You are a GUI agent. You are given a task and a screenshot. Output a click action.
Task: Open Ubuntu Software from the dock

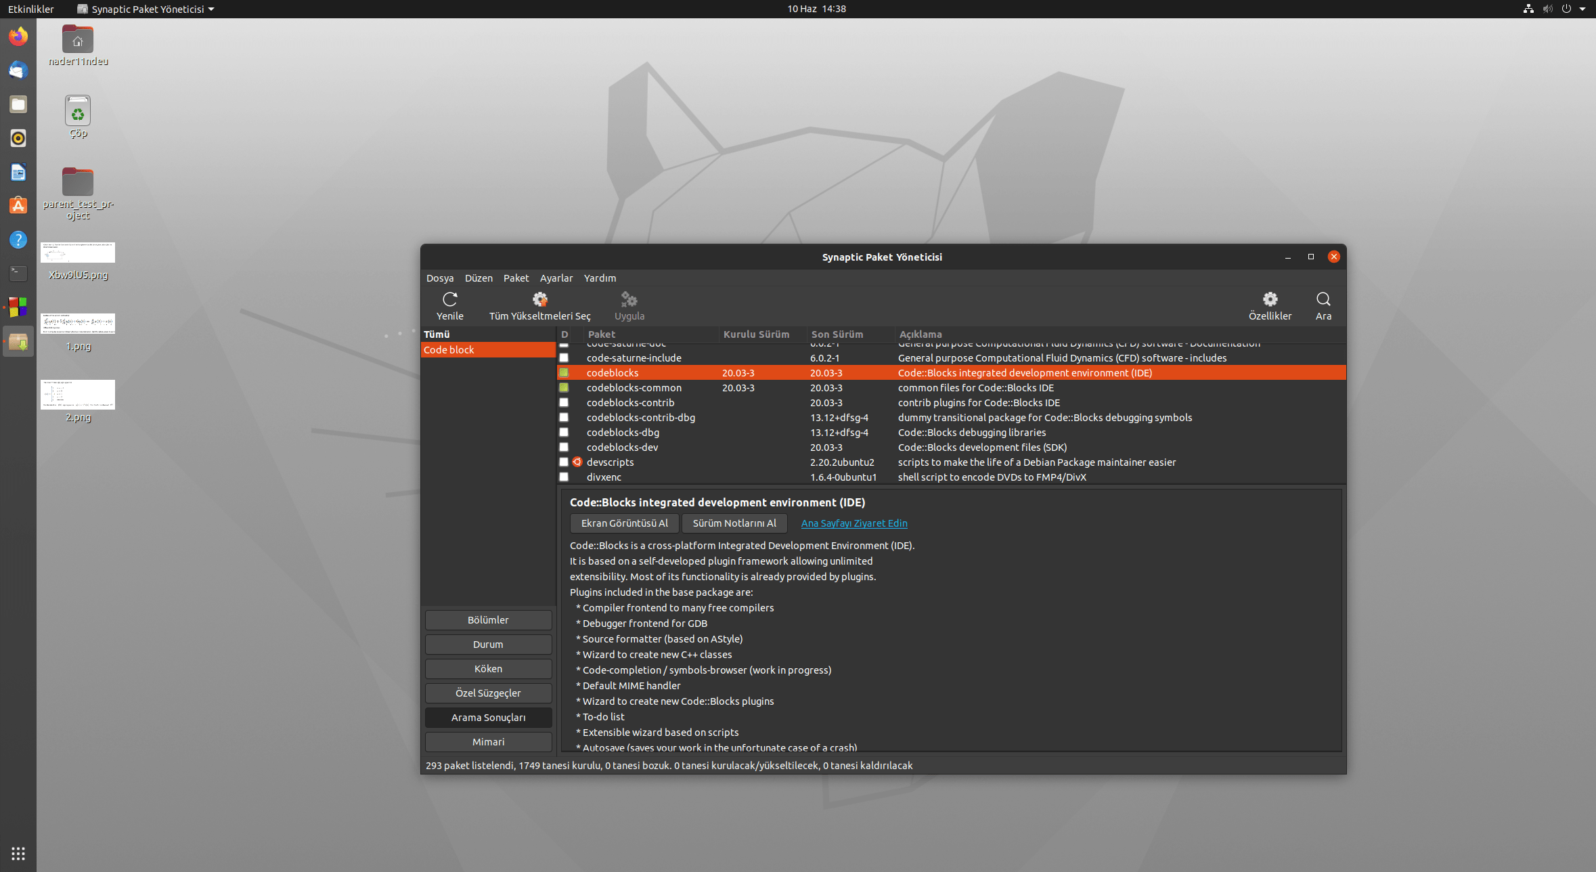click(x=18, y=206)
